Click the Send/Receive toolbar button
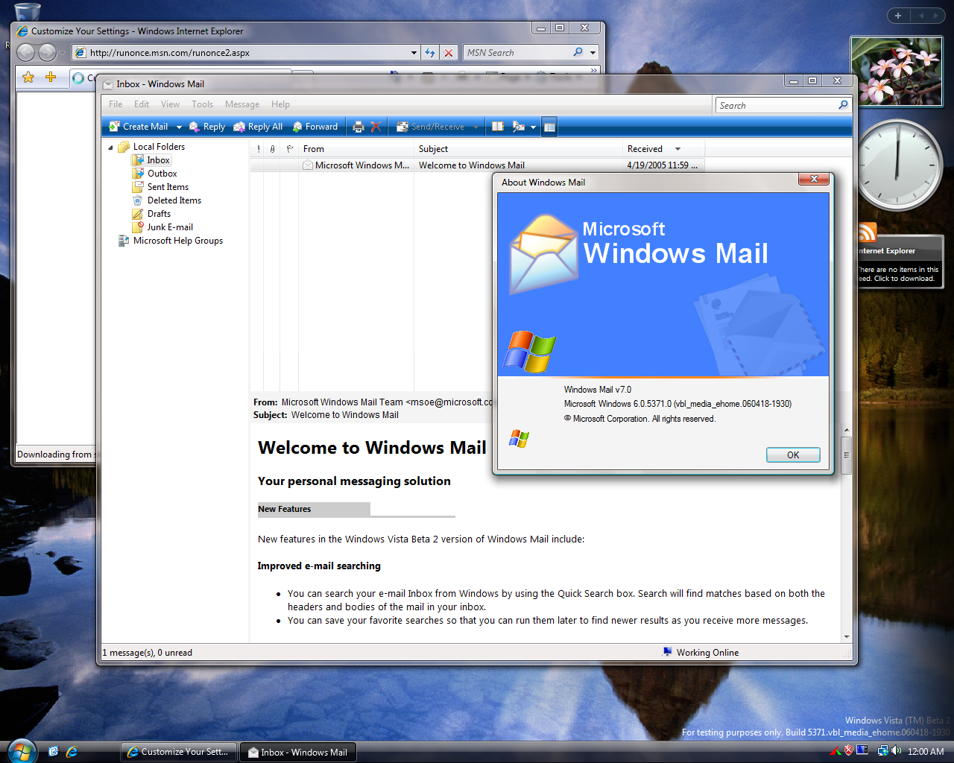This screenshot has width=954, height=763. pos(430,127)
